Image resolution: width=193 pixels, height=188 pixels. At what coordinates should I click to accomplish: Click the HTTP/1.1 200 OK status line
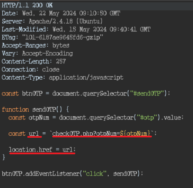(27, 5)
